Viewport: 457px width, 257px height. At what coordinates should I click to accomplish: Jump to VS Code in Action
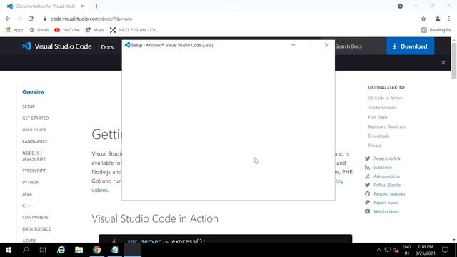pyautogui.click(x=385, y=98)
